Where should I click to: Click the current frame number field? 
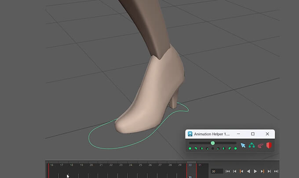[x=217, y=171]
